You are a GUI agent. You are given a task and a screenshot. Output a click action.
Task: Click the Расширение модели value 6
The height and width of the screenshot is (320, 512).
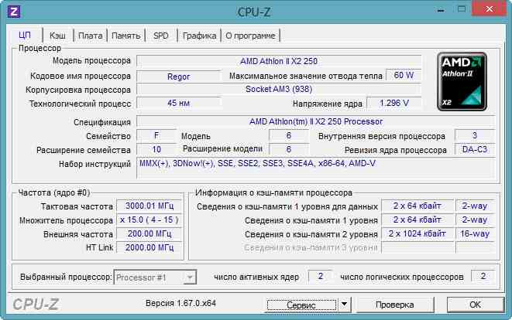[289, 149]
